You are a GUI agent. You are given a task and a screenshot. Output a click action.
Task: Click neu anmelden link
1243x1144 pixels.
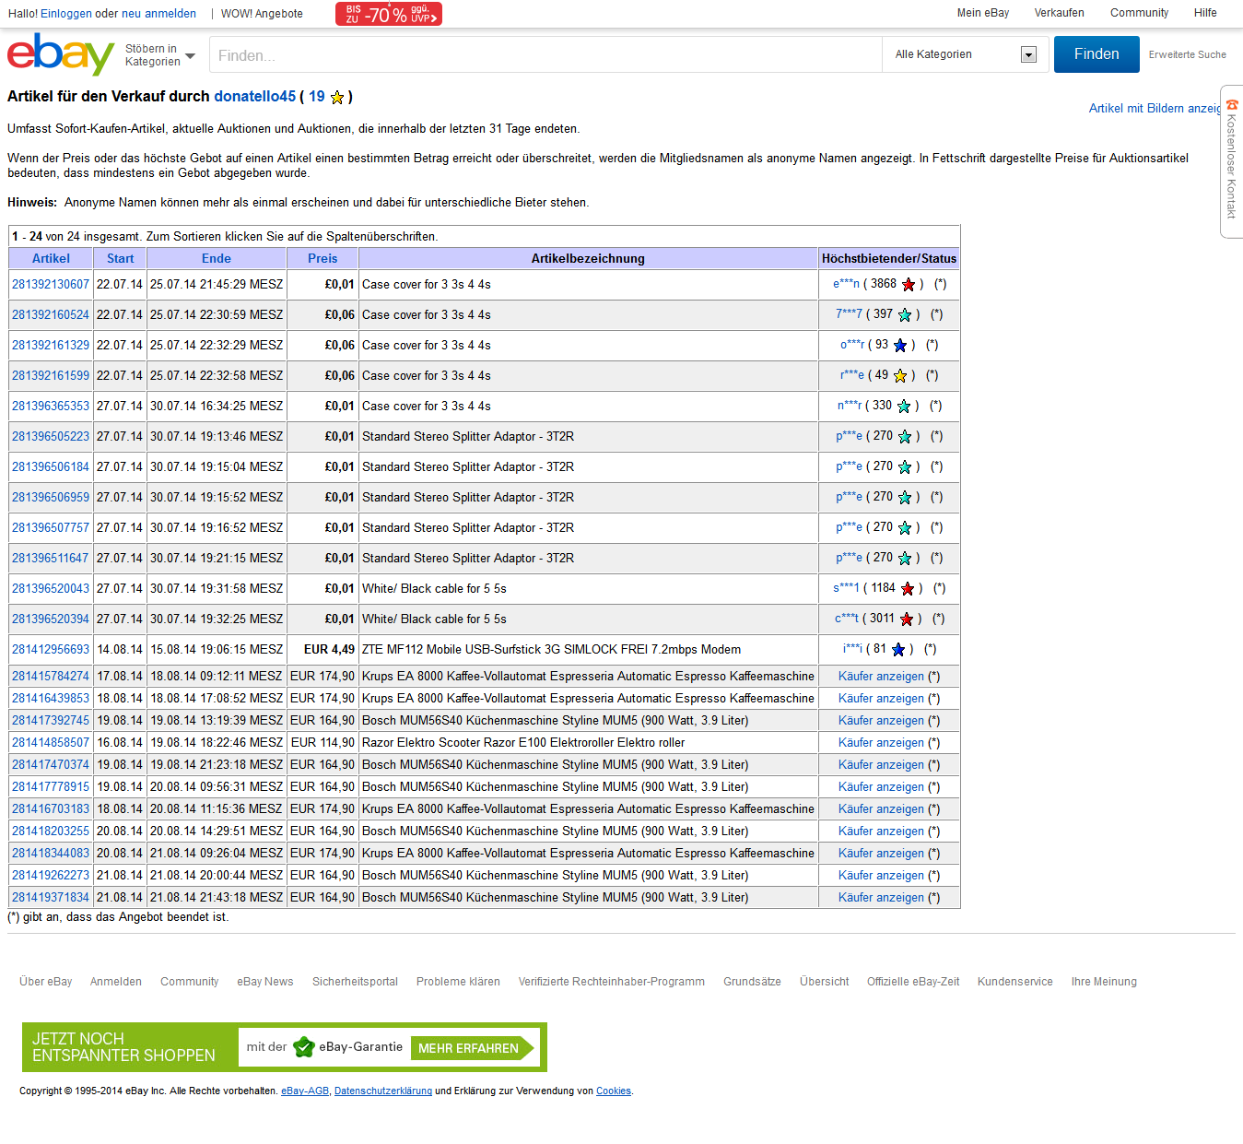[x=158, y=14]
